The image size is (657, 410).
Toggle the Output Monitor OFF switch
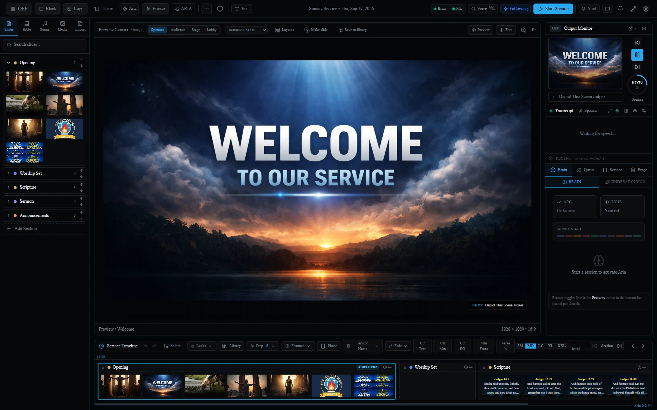pos(555,28)
